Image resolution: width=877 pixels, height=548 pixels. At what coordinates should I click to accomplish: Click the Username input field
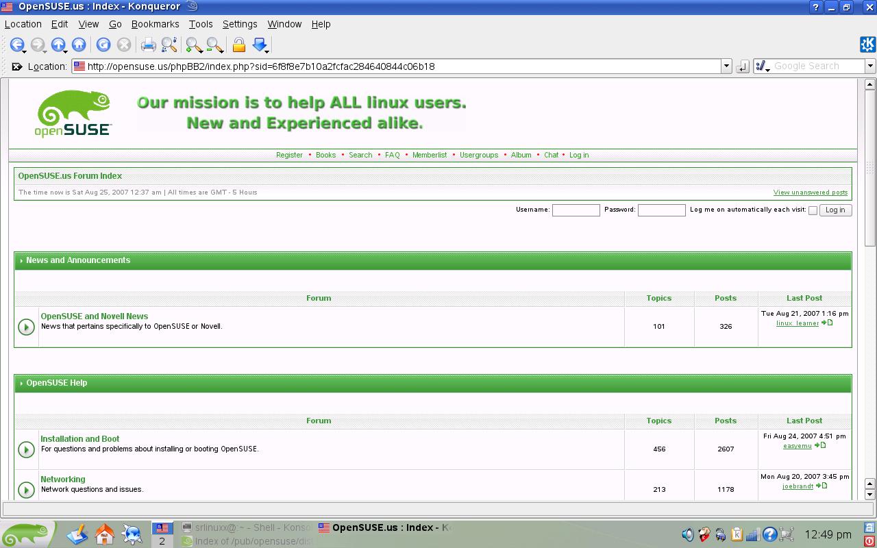[x=576, y=210]
